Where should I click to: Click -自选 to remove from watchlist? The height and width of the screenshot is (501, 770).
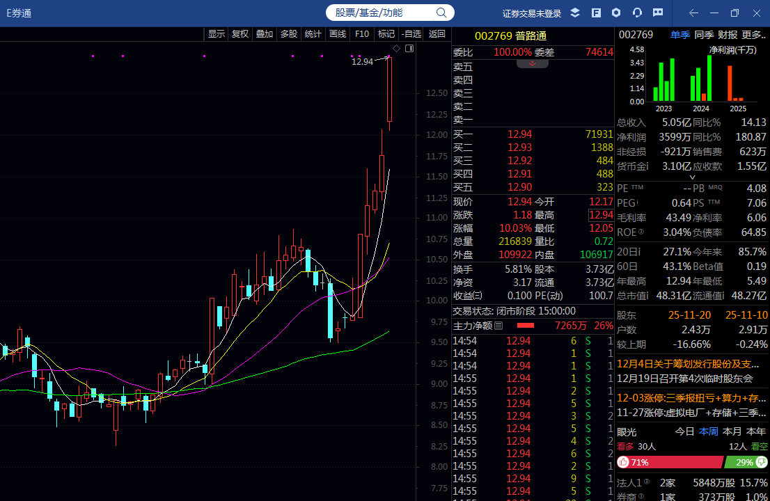411,34
